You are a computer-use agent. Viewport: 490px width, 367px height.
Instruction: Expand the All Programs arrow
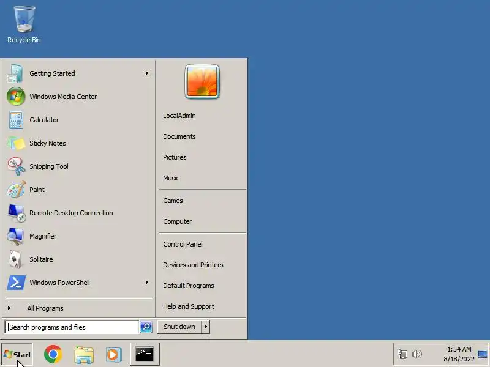click(9, 308)
